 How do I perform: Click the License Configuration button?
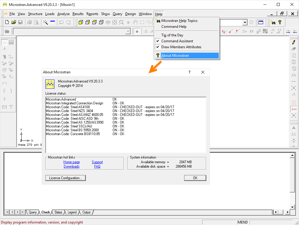65,178
